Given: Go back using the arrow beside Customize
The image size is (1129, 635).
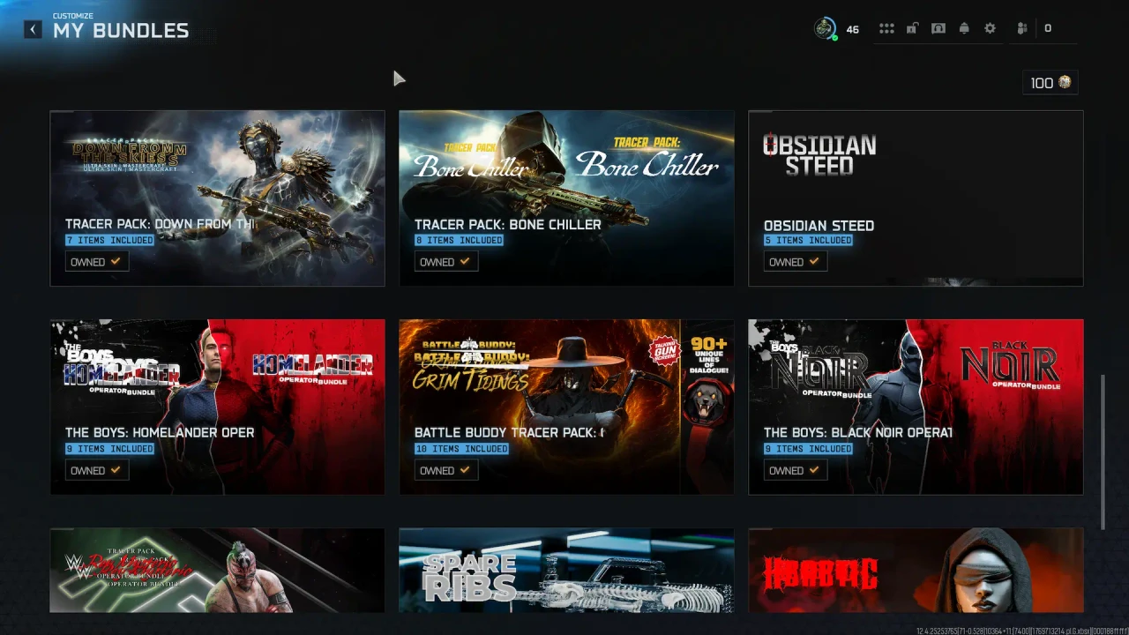Looking at the screenshot, I should [x=33, y=30].
